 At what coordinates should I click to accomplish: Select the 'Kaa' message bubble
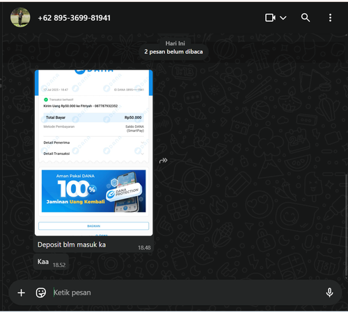click(x=51, y=262)
